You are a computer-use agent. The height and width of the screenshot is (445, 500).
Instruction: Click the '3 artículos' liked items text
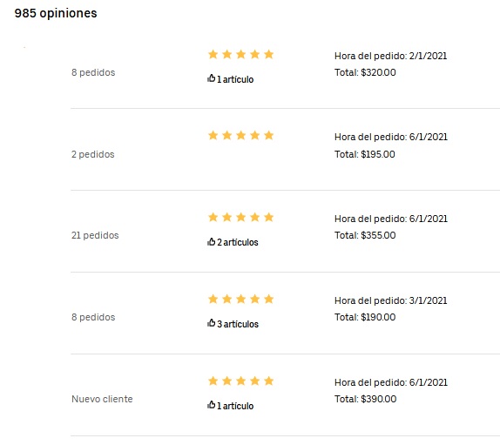tap(238, 324)
